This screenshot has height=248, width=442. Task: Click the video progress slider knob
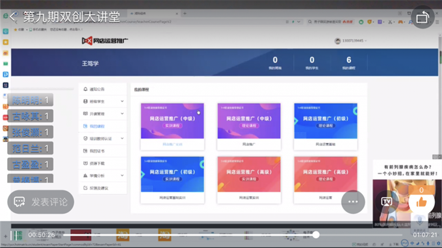click(x=316, y=235)
